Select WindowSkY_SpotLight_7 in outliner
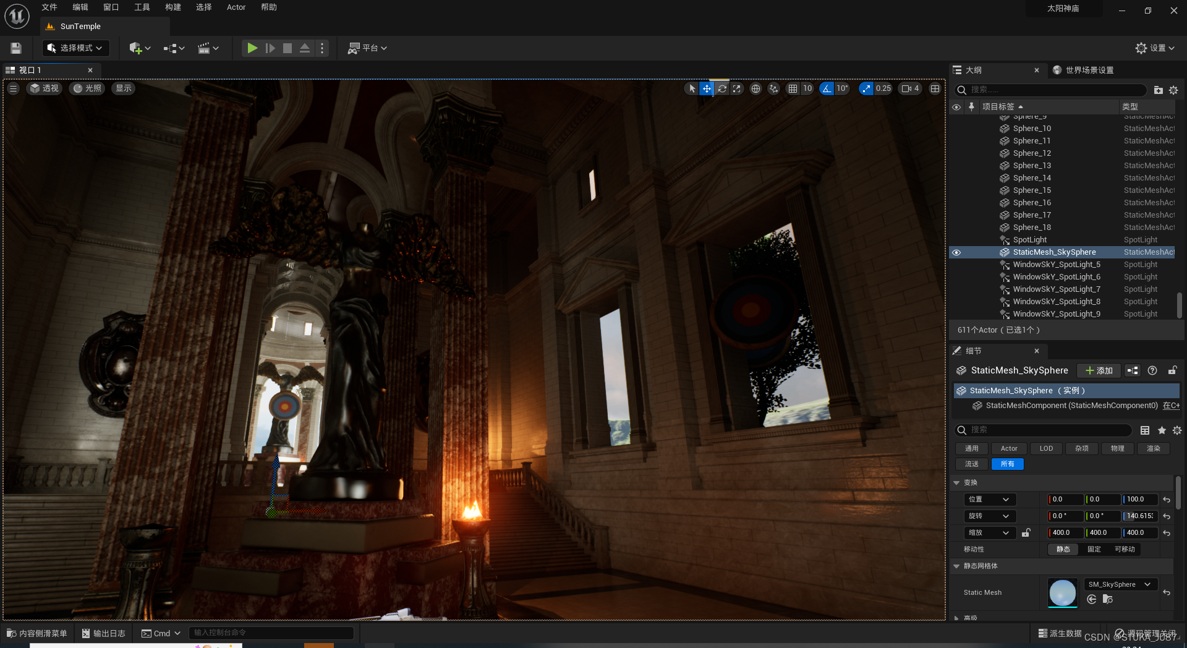 (1057, 289)
